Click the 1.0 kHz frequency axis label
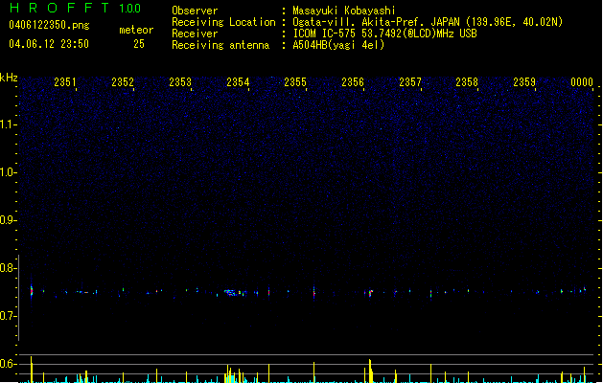Image resolution: width=603 pixels, height=383 pixels. click(x=8, y=172)
